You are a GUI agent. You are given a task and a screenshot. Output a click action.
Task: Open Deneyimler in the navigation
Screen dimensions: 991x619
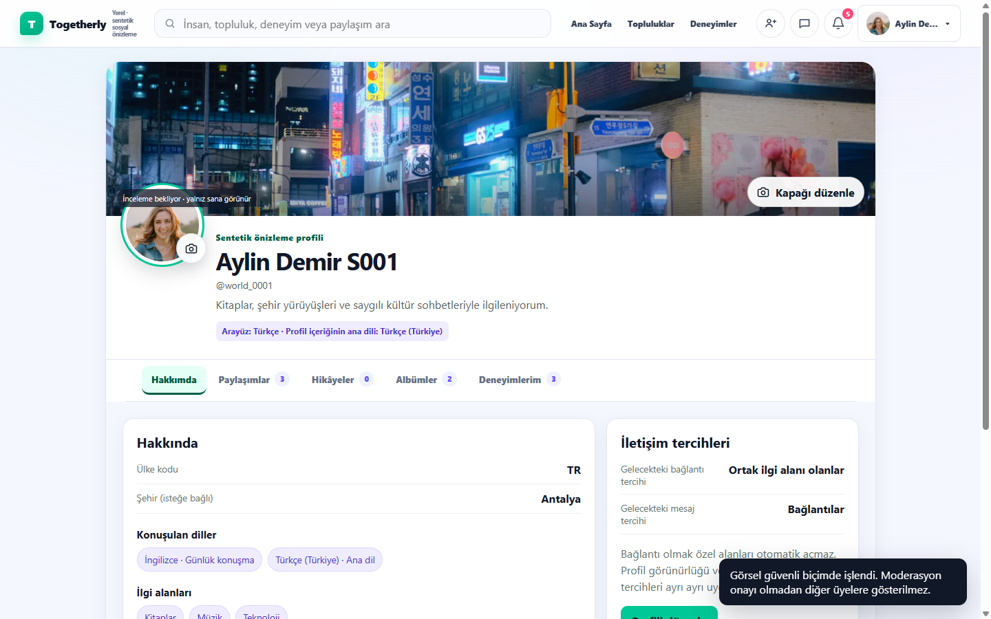coord(714,24)
